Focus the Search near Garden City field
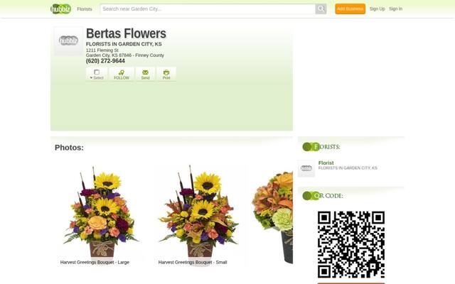 click(x=208, y=9)
